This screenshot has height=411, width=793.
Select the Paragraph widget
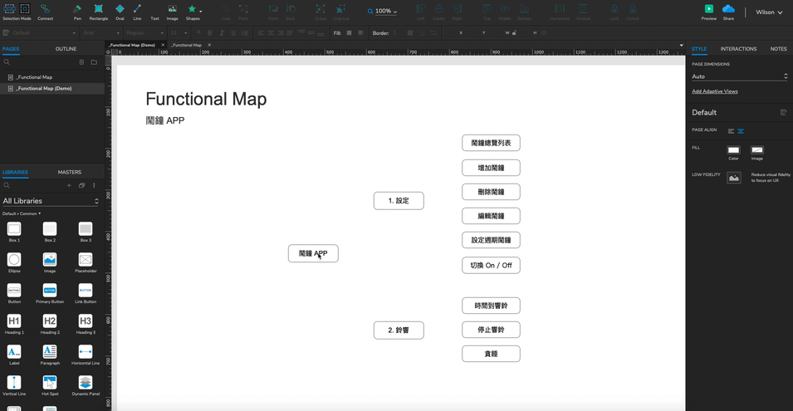[50, 355]
